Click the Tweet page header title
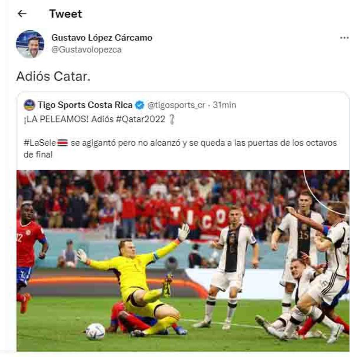The height and width of the screenshot is (357, 350). pyautogui.click(x=66, y=14)
